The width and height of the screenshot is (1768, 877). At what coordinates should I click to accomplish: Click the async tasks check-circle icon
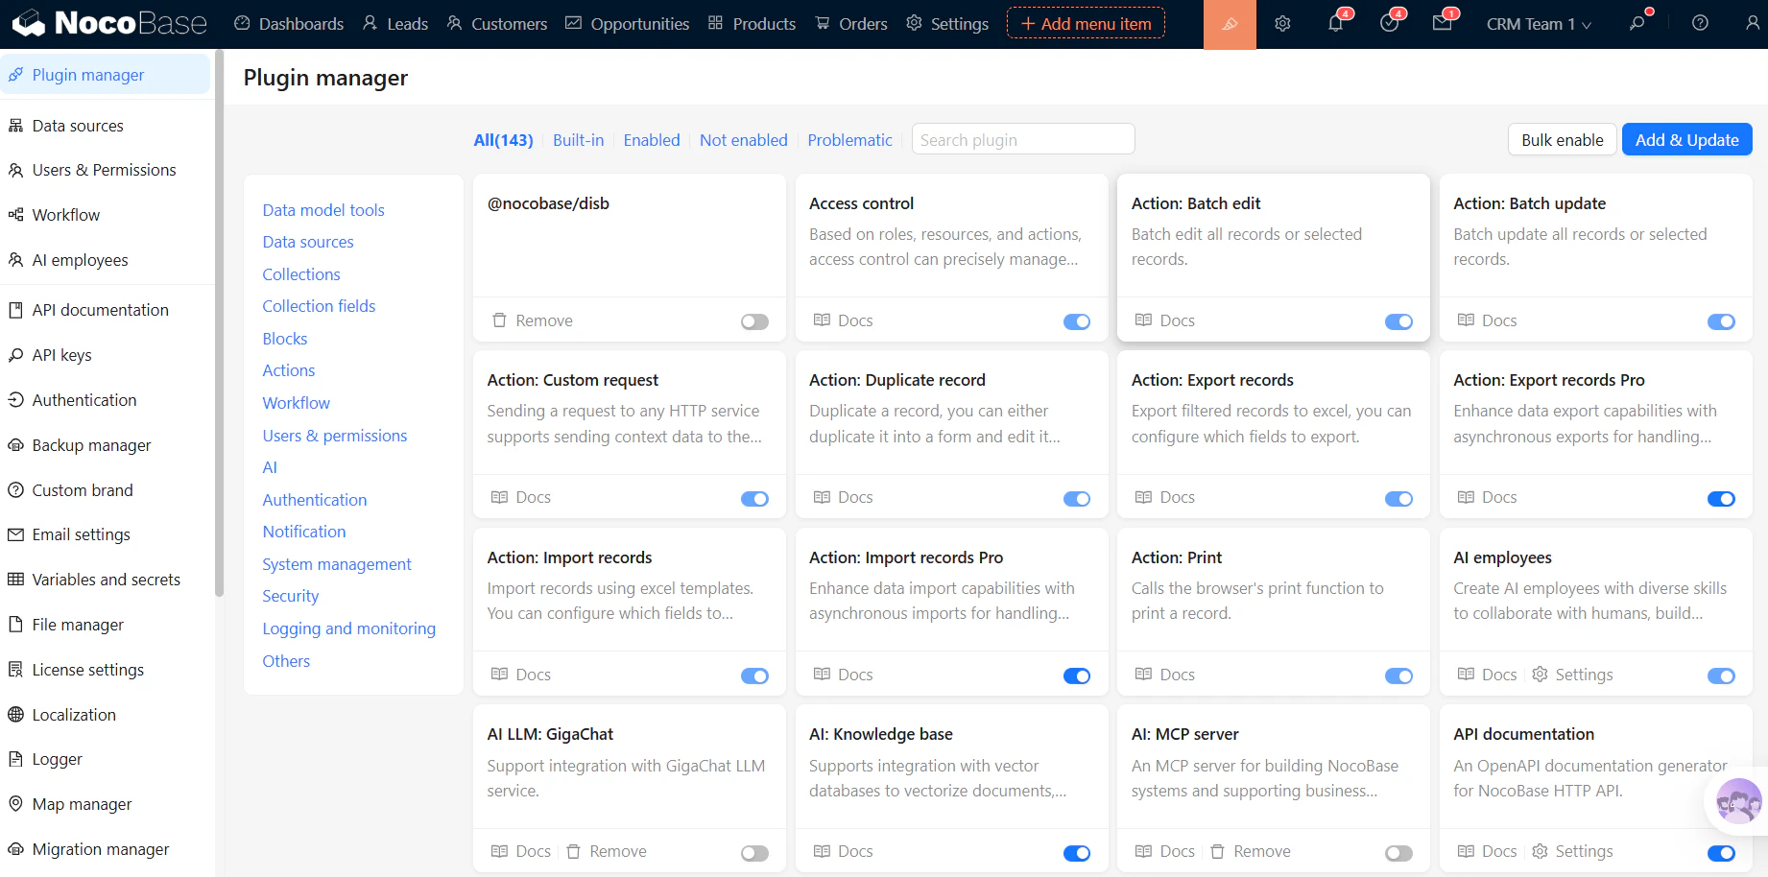pyautogui.click(x=1389, y=24)
